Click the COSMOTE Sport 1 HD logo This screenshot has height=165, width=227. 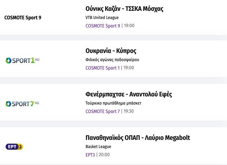coord(23,60)
